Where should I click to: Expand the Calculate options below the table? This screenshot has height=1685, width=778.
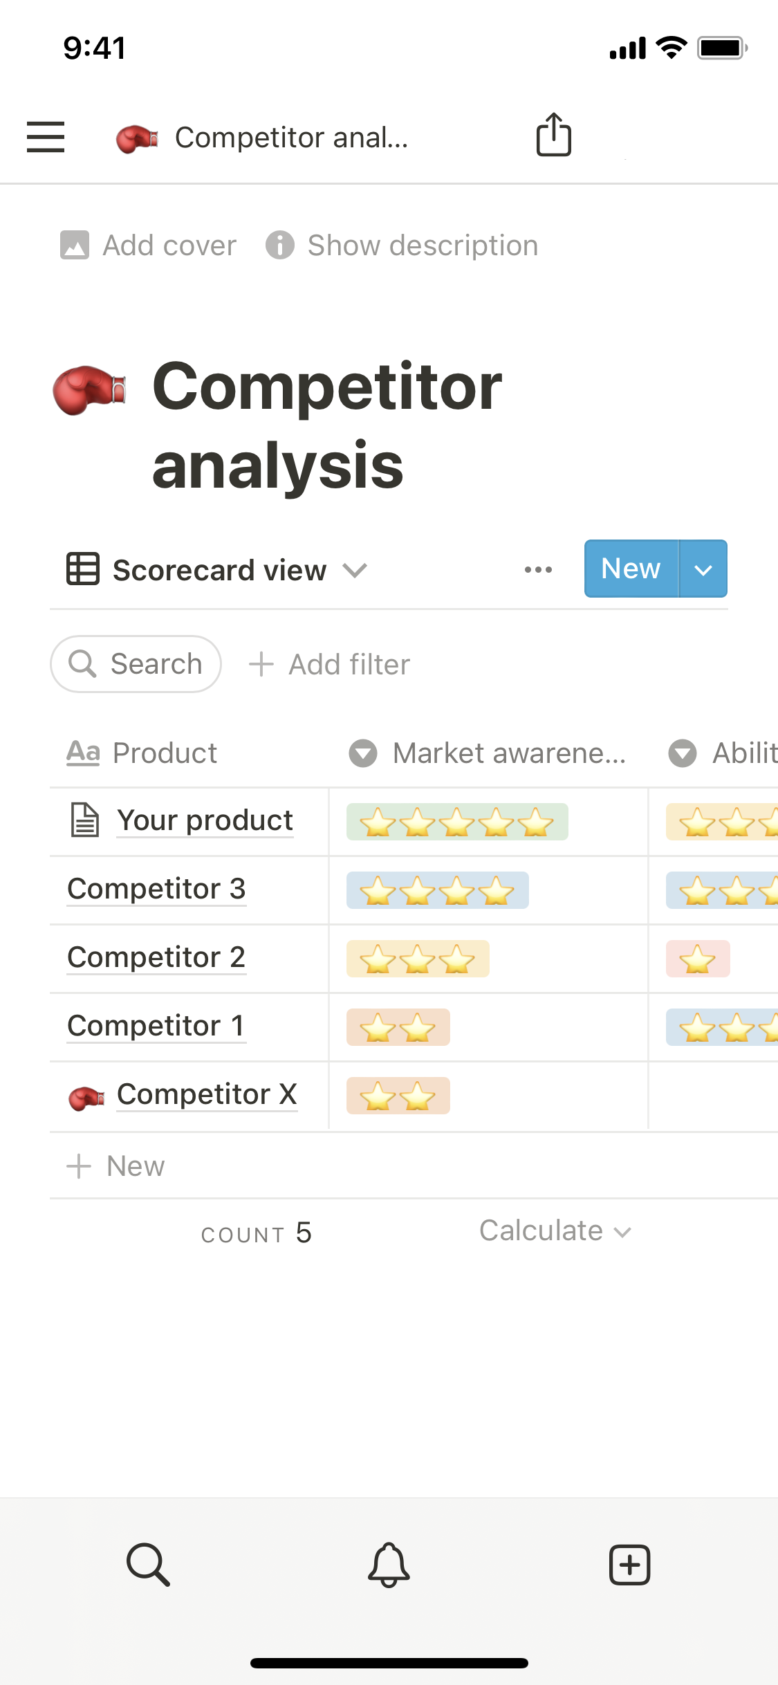pyautogui.click(x=554, y=1231)
